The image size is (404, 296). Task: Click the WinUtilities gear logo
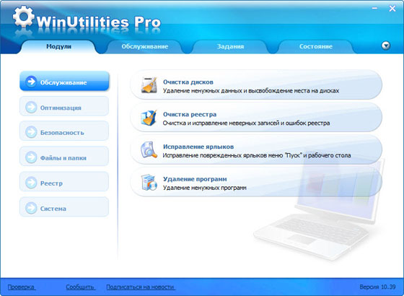(x=23, y=17)
